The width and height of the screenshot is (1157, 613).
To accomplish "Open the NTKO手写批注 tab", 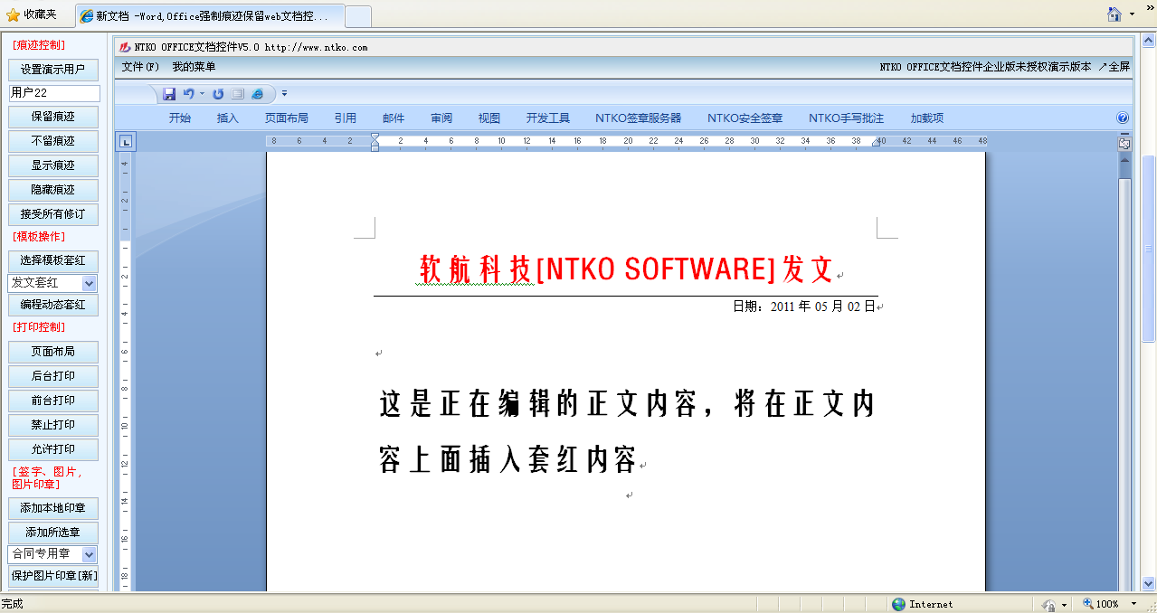I will coord(847,118).
